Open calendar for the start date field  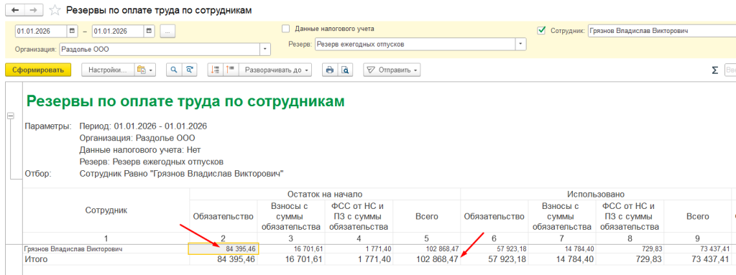(72, 31)
